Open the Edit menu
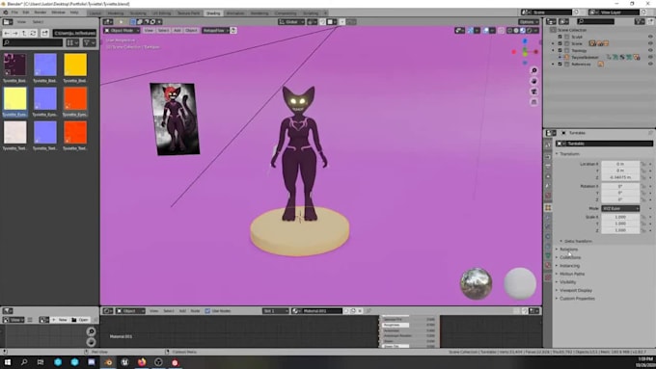This screenshot has height=369, width=656. pyautogui.click(x=26, y=13)
